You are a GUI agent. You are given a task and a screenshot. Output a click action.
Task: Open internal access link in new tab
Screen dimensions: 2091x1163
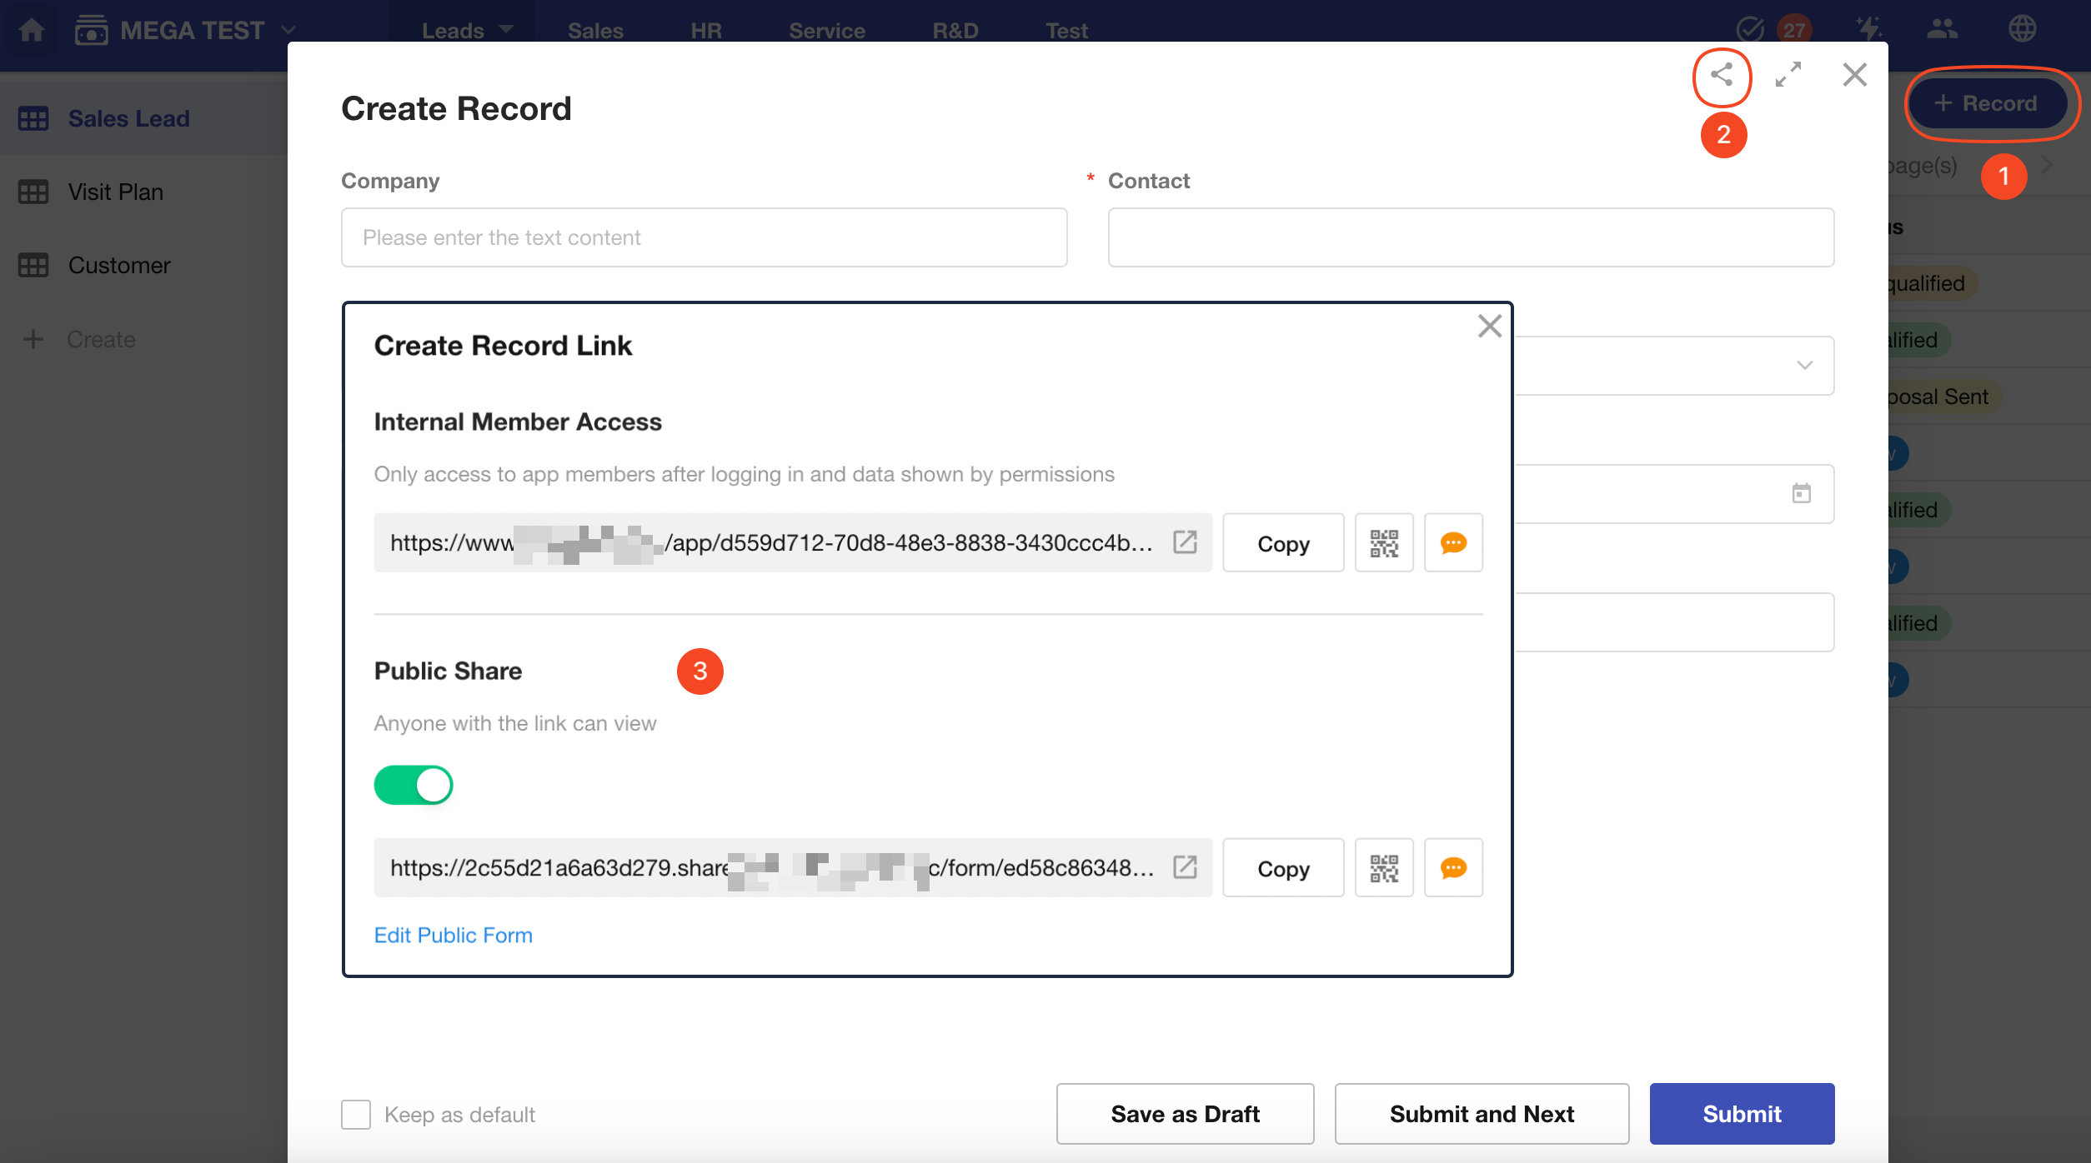coord(1185,542)
